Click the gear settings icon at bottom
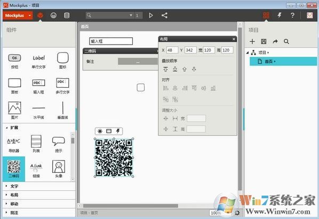The image size is (319, 219). pyautogui.click(x=237, y=213)
